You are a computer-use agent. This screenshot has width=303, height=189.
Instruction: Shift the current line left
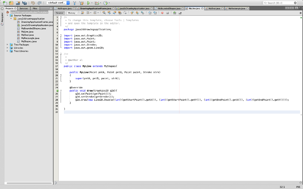coord(149,13)
